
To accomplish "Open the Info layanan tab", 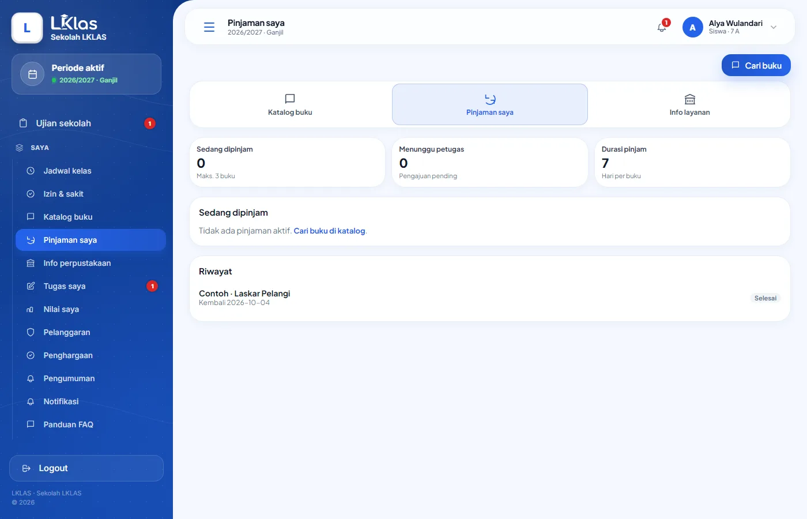I will coord(689,104).
